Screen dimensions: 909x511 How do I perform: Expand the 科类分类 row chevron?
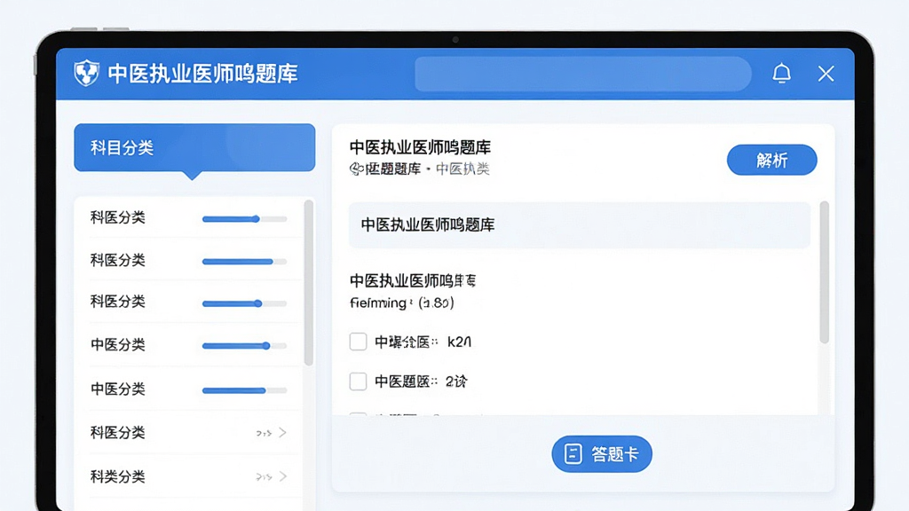283,476
